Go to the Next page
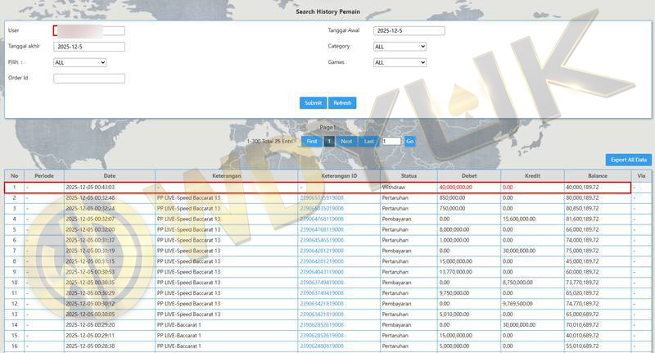655x353 pixels. 346,141
